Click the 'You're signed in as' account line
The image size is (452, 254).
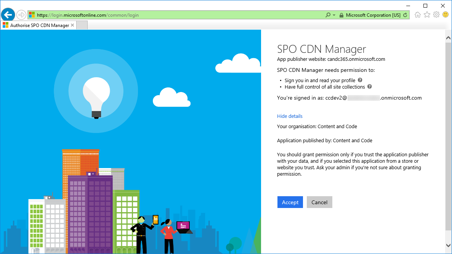point(349,98)
